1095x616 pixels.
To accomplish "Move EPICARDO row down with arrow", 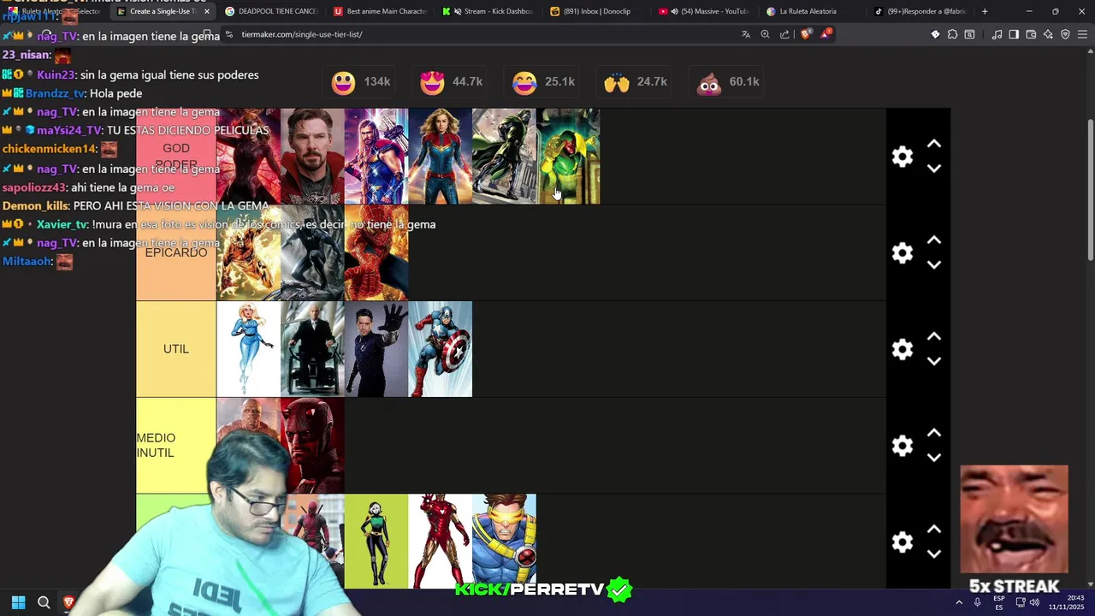I will pos(934,265).
